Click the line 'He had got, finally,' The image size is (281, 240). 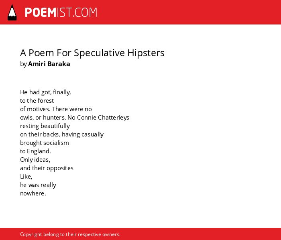pyautogui.click(x=45, y=92)
